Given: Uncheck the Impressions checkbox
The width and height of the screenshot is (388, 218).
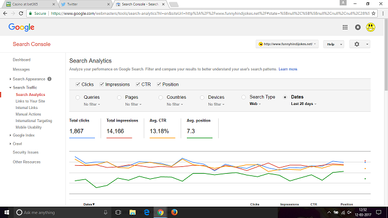Looking at the screenshot, I should click(x=102, y=84).
